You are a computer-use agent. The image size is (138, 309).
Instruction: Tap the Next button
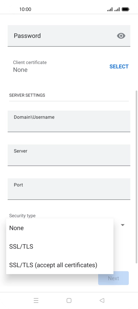point(113,278)
